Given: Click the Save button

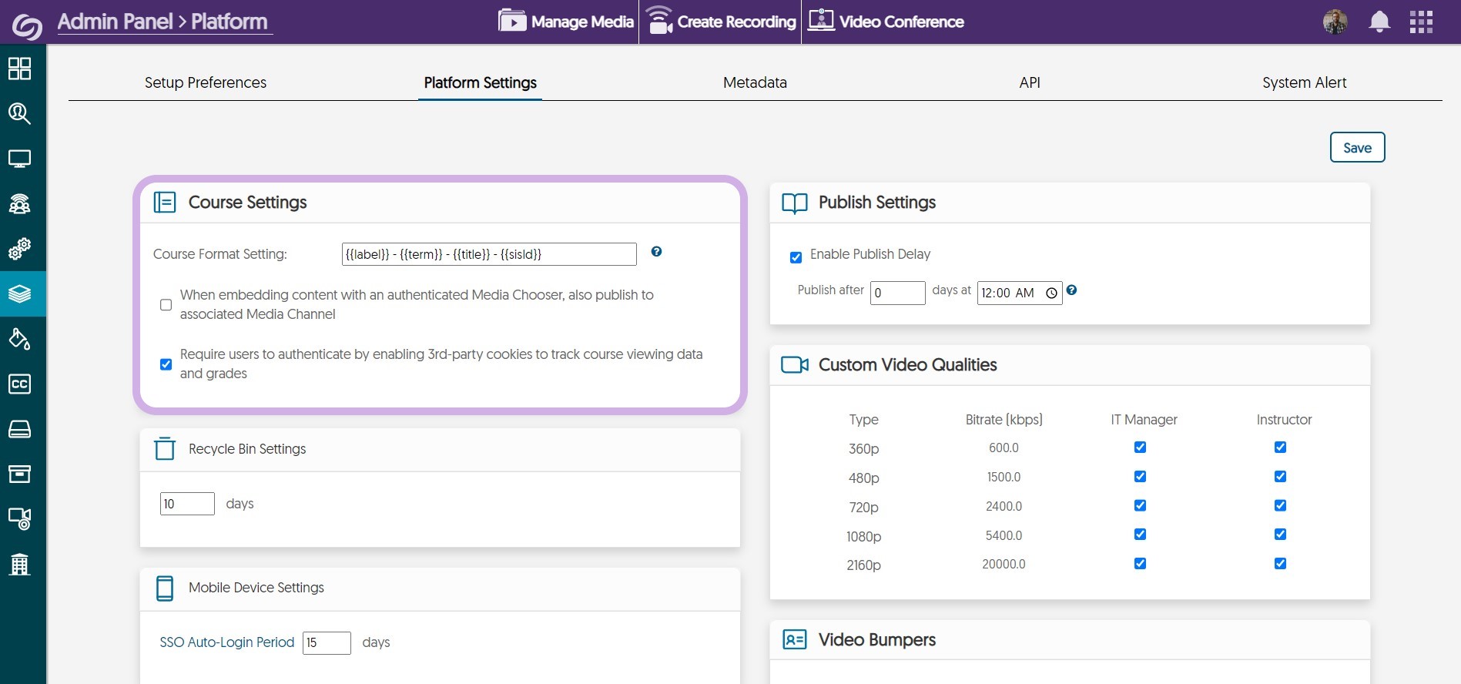Looking at the screenshot, I should [1356, 148].
